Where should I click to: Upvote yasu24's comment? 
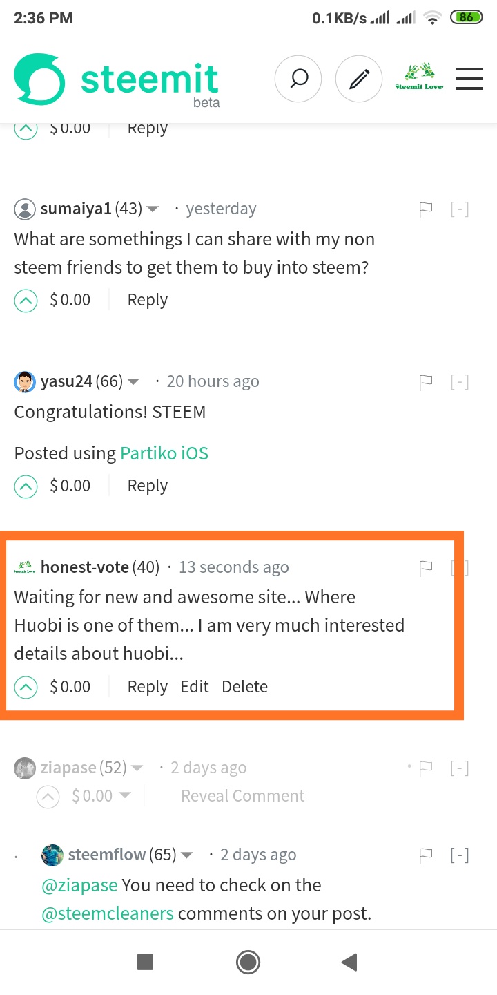26,486
